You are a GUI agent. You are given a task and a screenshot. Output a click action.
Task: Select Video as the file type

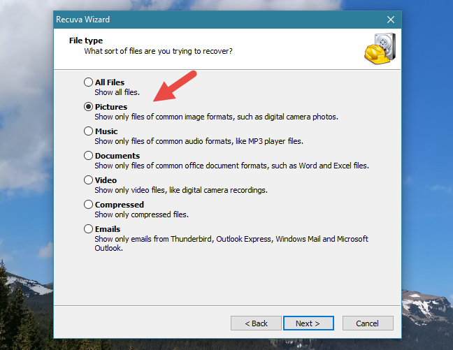(88, 180)
